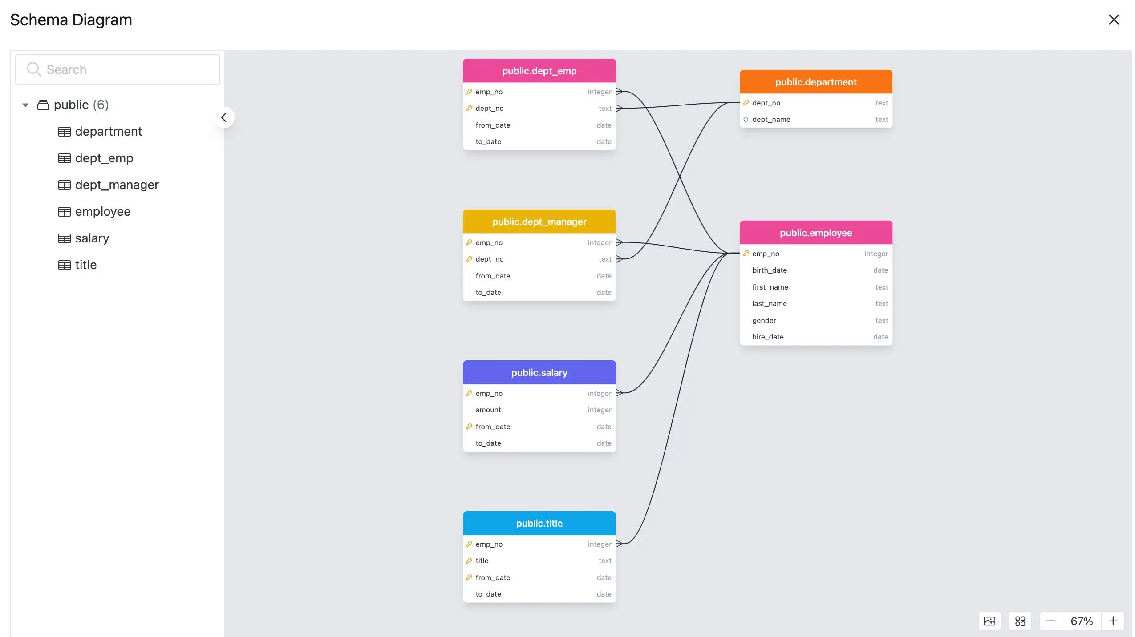Click the image/entity view toggle icon
The image size is (1135, 637).
989,621
